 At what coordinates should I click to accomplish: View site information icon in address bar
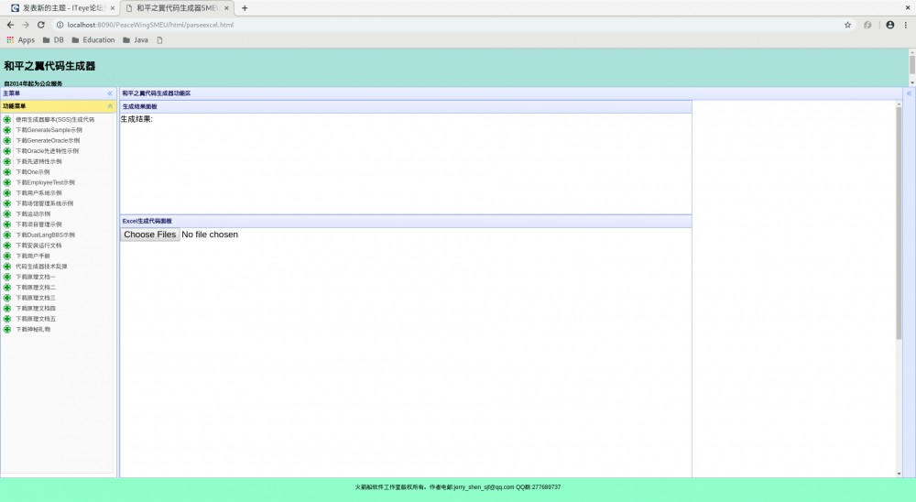click(x=60, y=25)
